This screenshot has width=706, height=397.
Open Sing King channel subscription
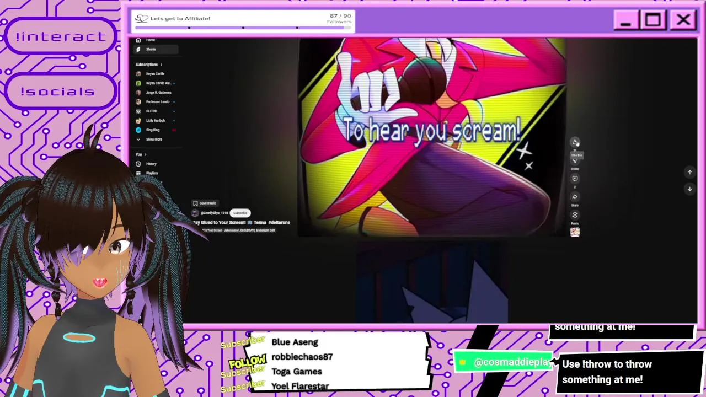point(156,130)
